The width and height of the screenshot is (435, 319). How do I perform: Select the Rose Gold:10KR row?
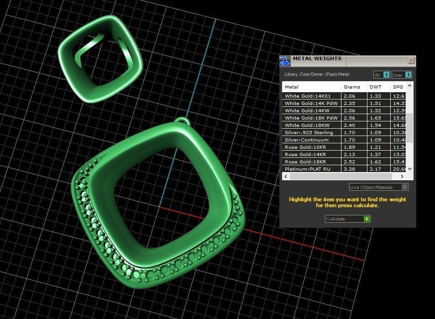344,147
